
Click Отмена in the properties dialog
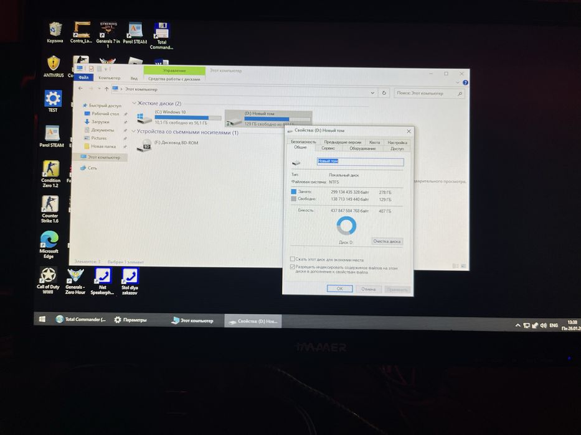pos(368,289)
